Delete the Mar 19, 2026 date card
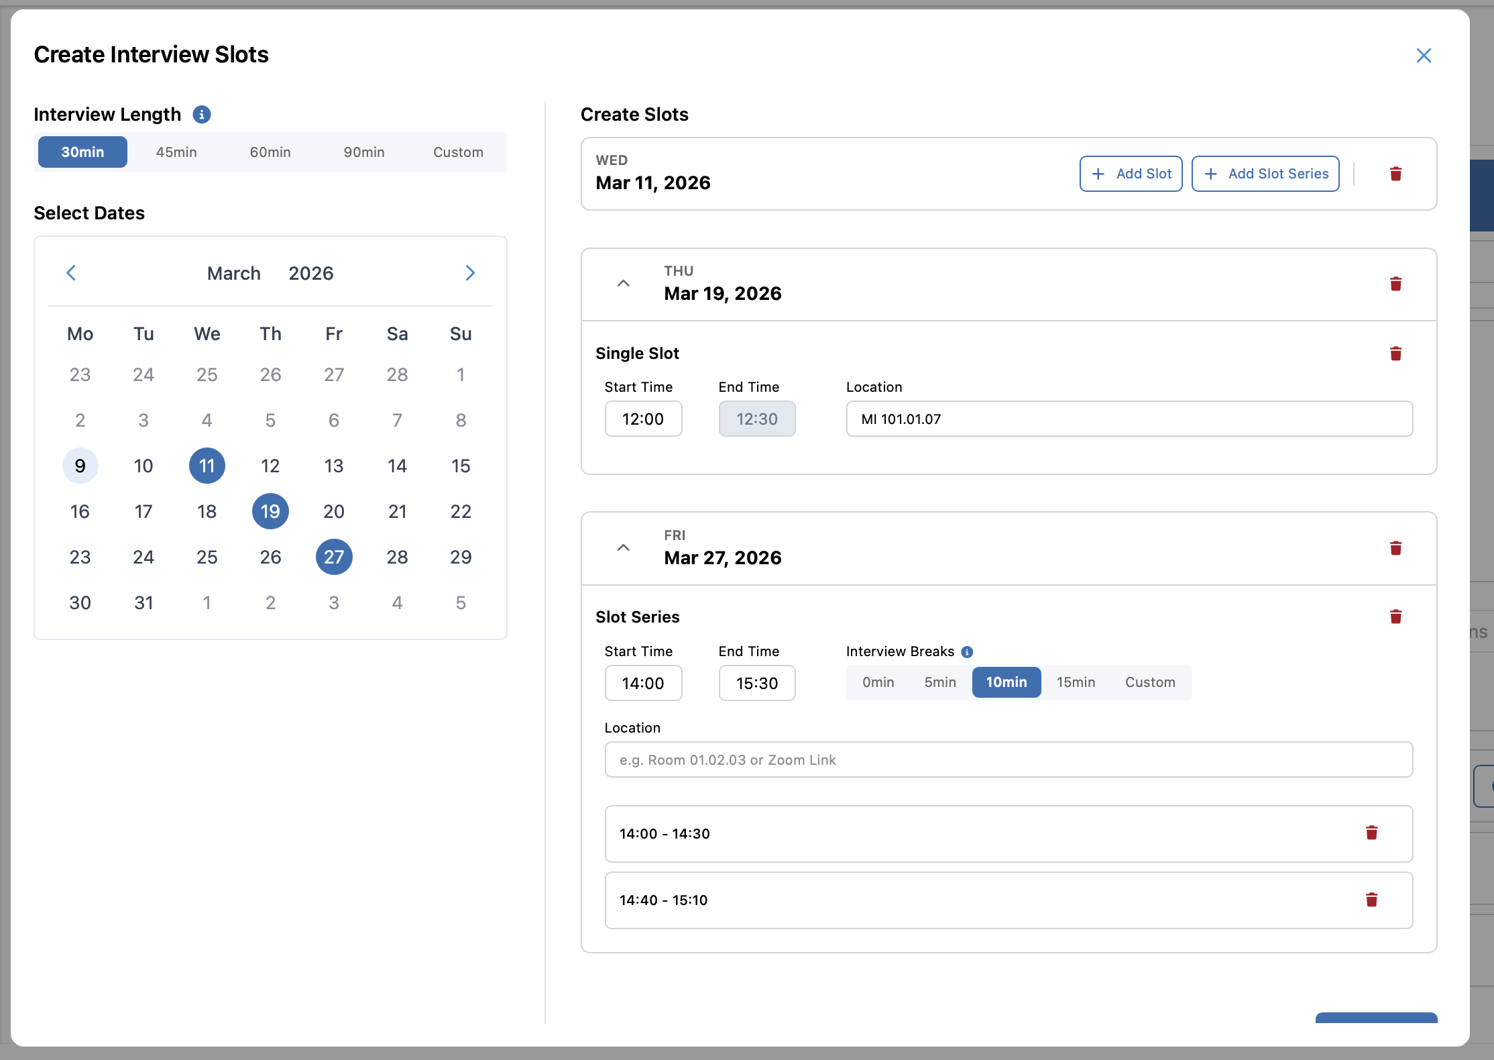The height and width of the screenshot is (1060, 1494). pos(1397,284)
